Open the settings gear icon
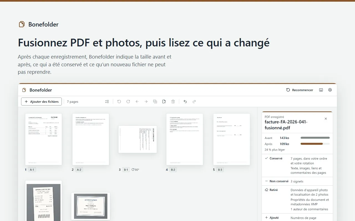The width and height of the screenshot is (355, 221). [330, 90]
